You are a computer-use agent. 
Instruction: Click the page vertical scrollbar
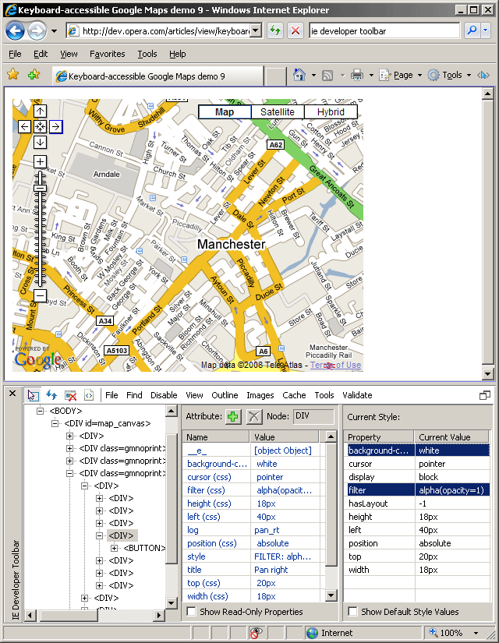(x=487, y=234)
